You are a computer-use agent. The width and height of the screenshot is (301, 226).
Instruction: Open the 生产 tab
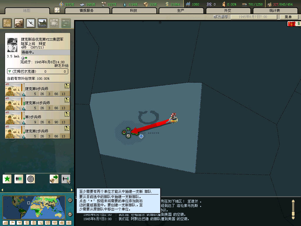click(181, 11)
